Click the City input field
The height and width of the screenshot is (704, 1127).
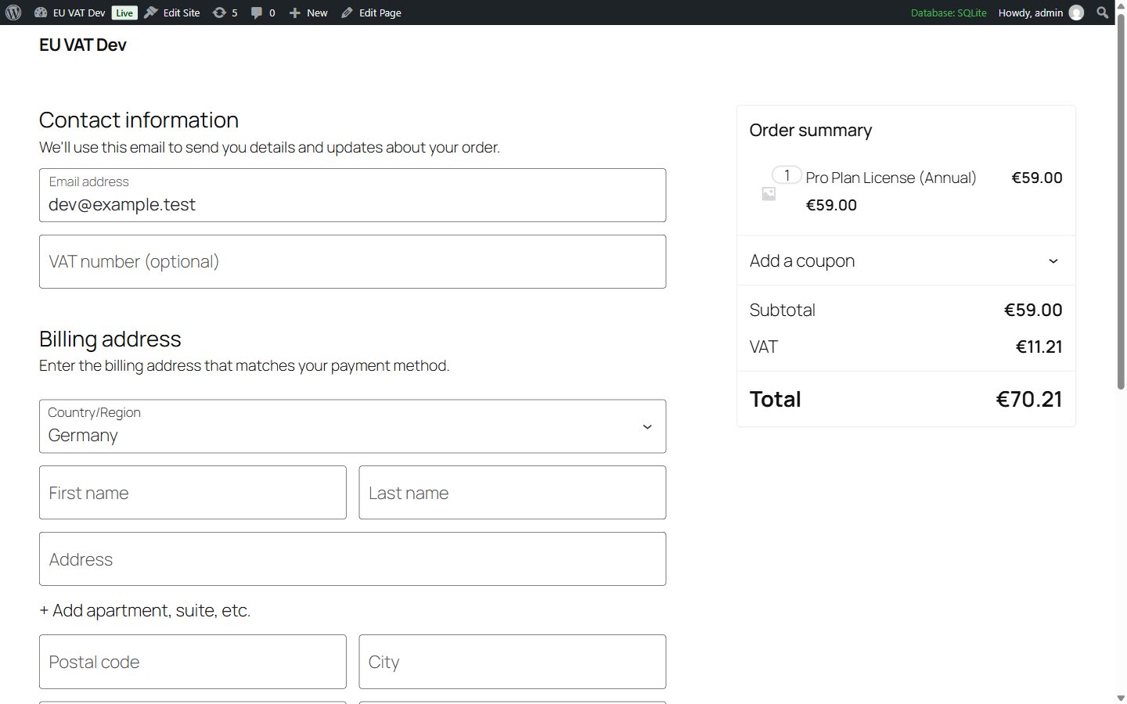(x=513, y=662)
